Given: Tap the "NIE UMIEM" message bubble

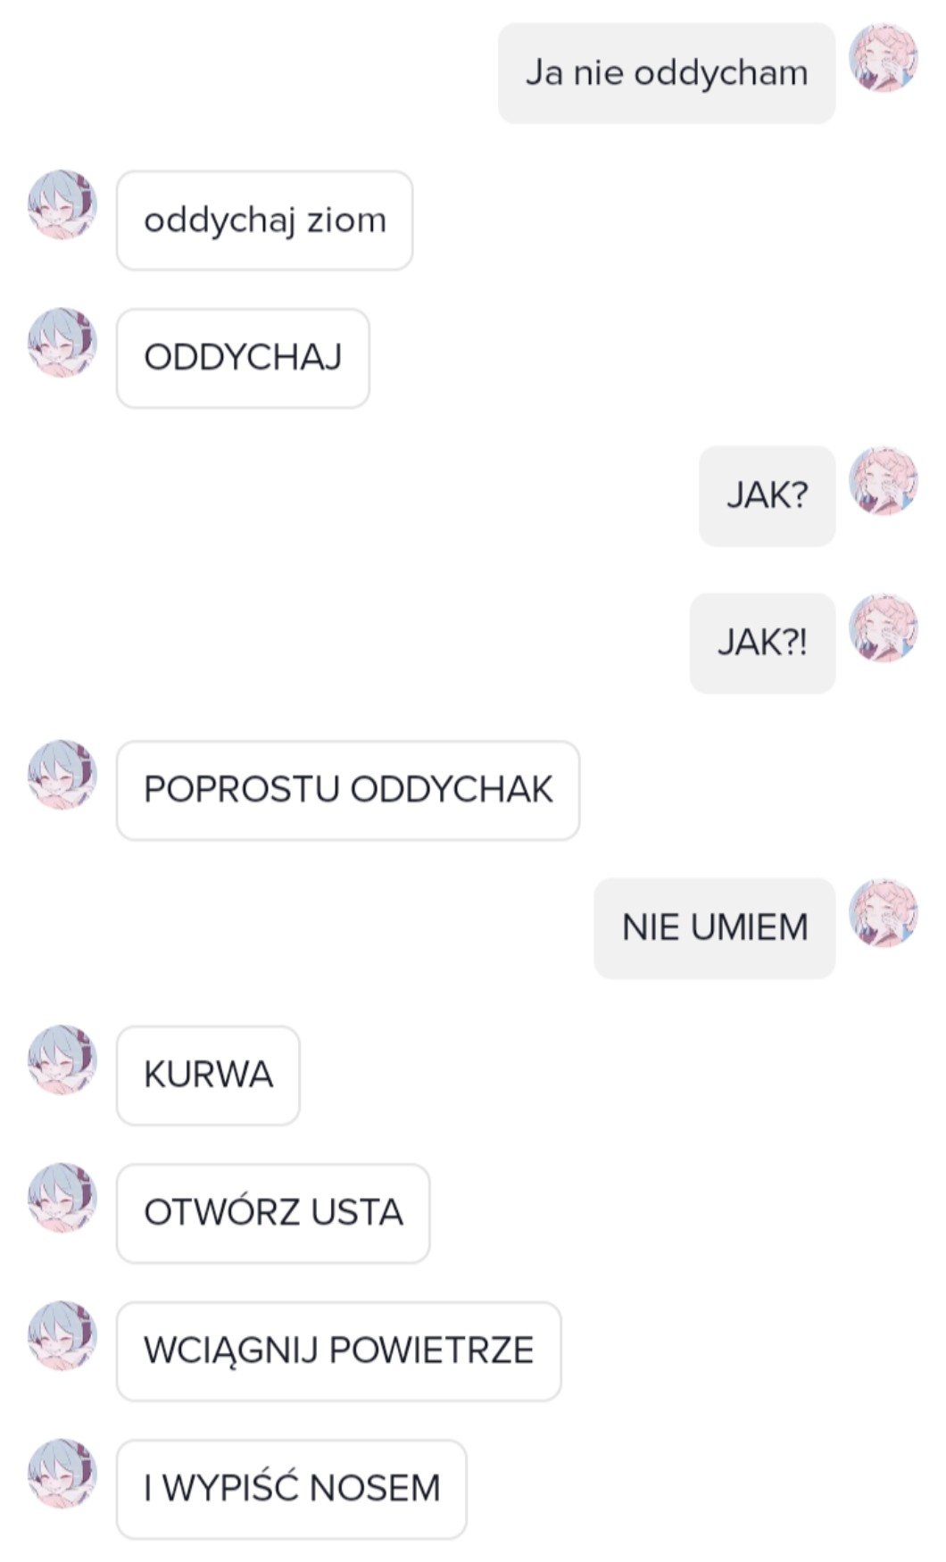Looking at the screenshot, I should 715,928.
